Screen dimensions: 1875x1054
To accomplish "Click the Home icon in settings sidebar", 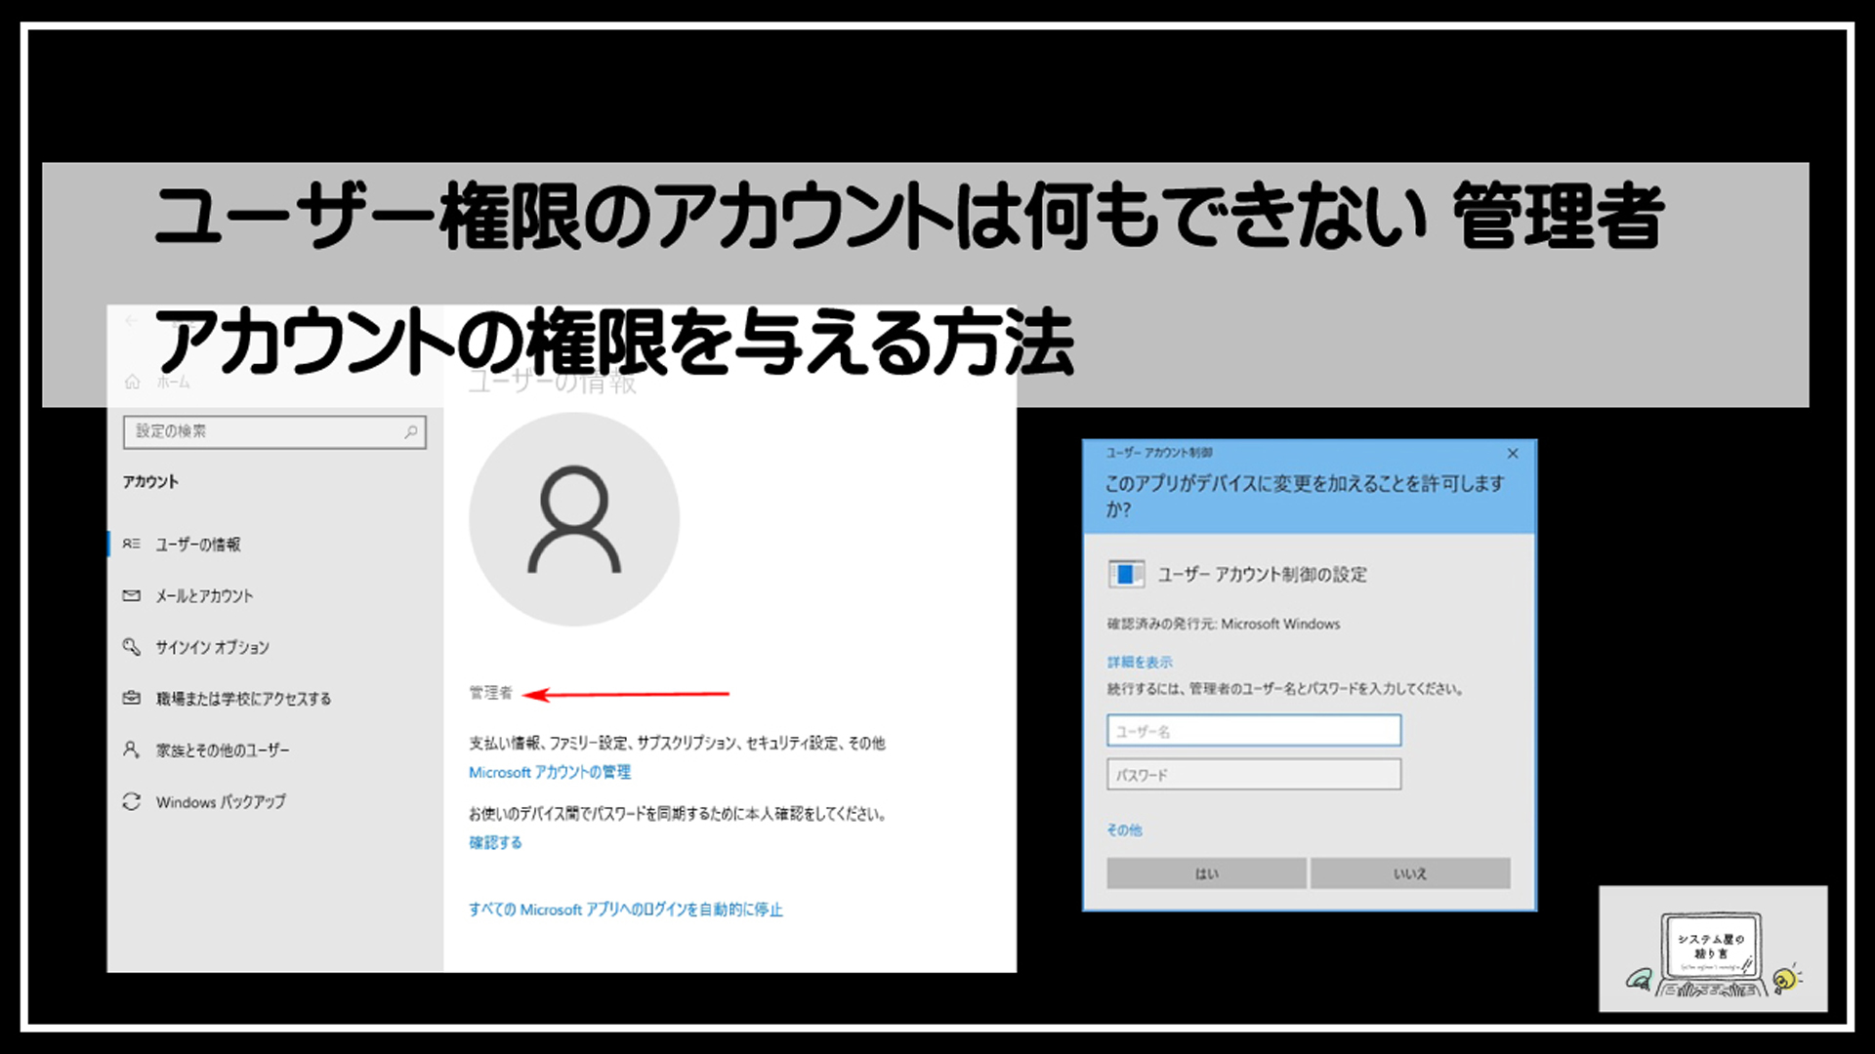I will click(132, 382).
